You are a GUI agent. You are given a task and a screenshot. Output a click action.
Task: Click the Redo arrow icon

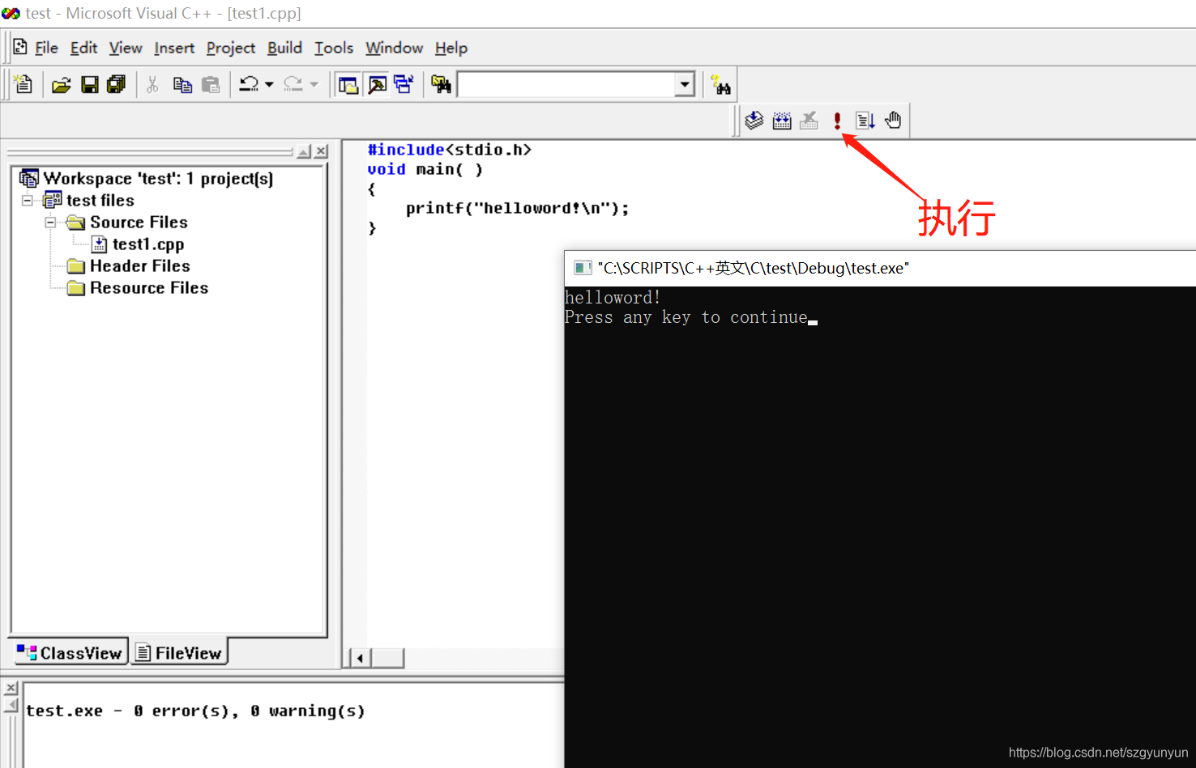(x=293, y=84)
